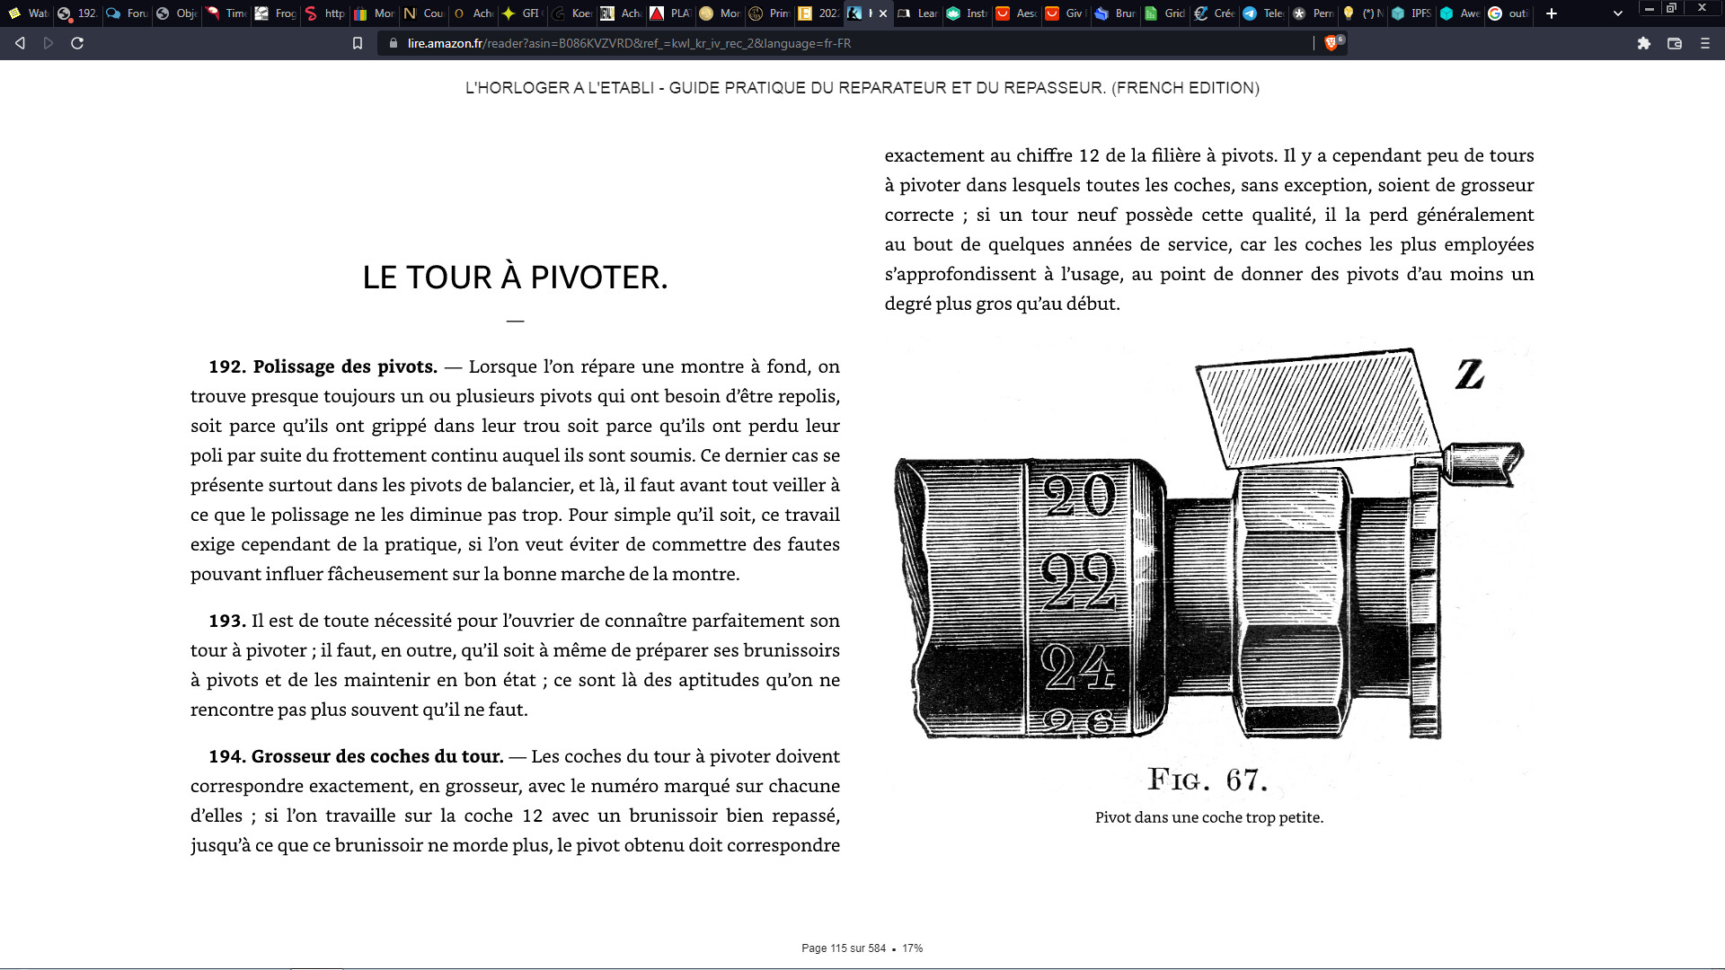1725x970 pixels.
Task: Restore down the browser window
Action: (1672, 8)
